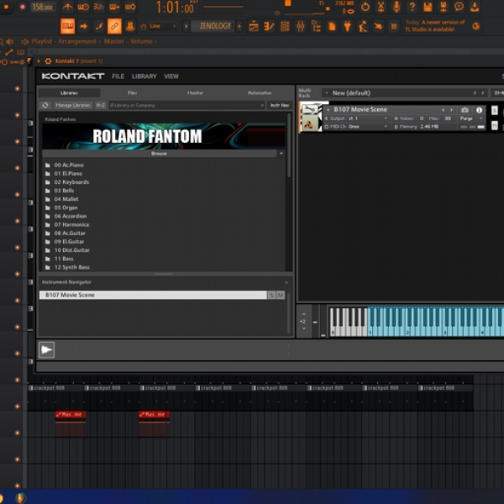The height and width of the screenshot is (504, 504).
Task: Toggle typing keyboard to piano button
Action: [x=67, y=26]
